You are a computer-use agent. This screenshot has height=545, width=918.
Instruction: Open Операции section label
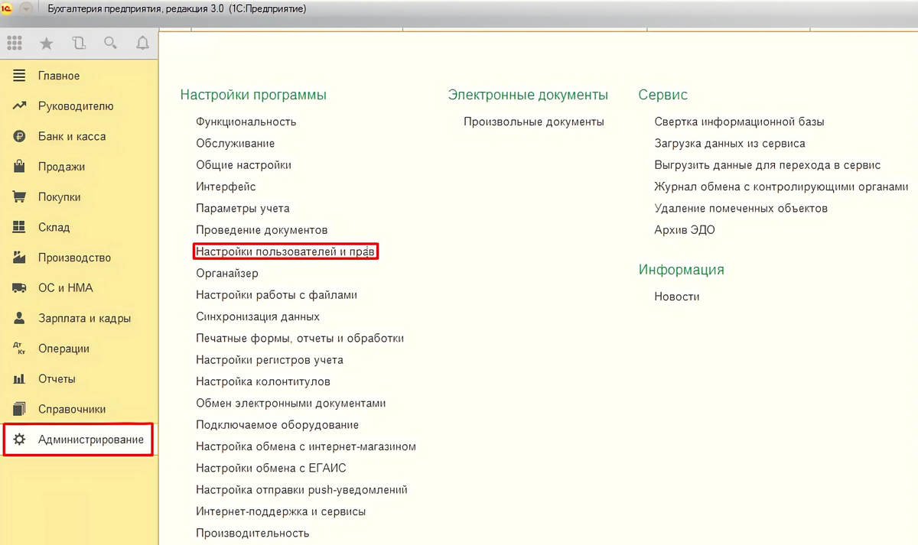(63, 349)
